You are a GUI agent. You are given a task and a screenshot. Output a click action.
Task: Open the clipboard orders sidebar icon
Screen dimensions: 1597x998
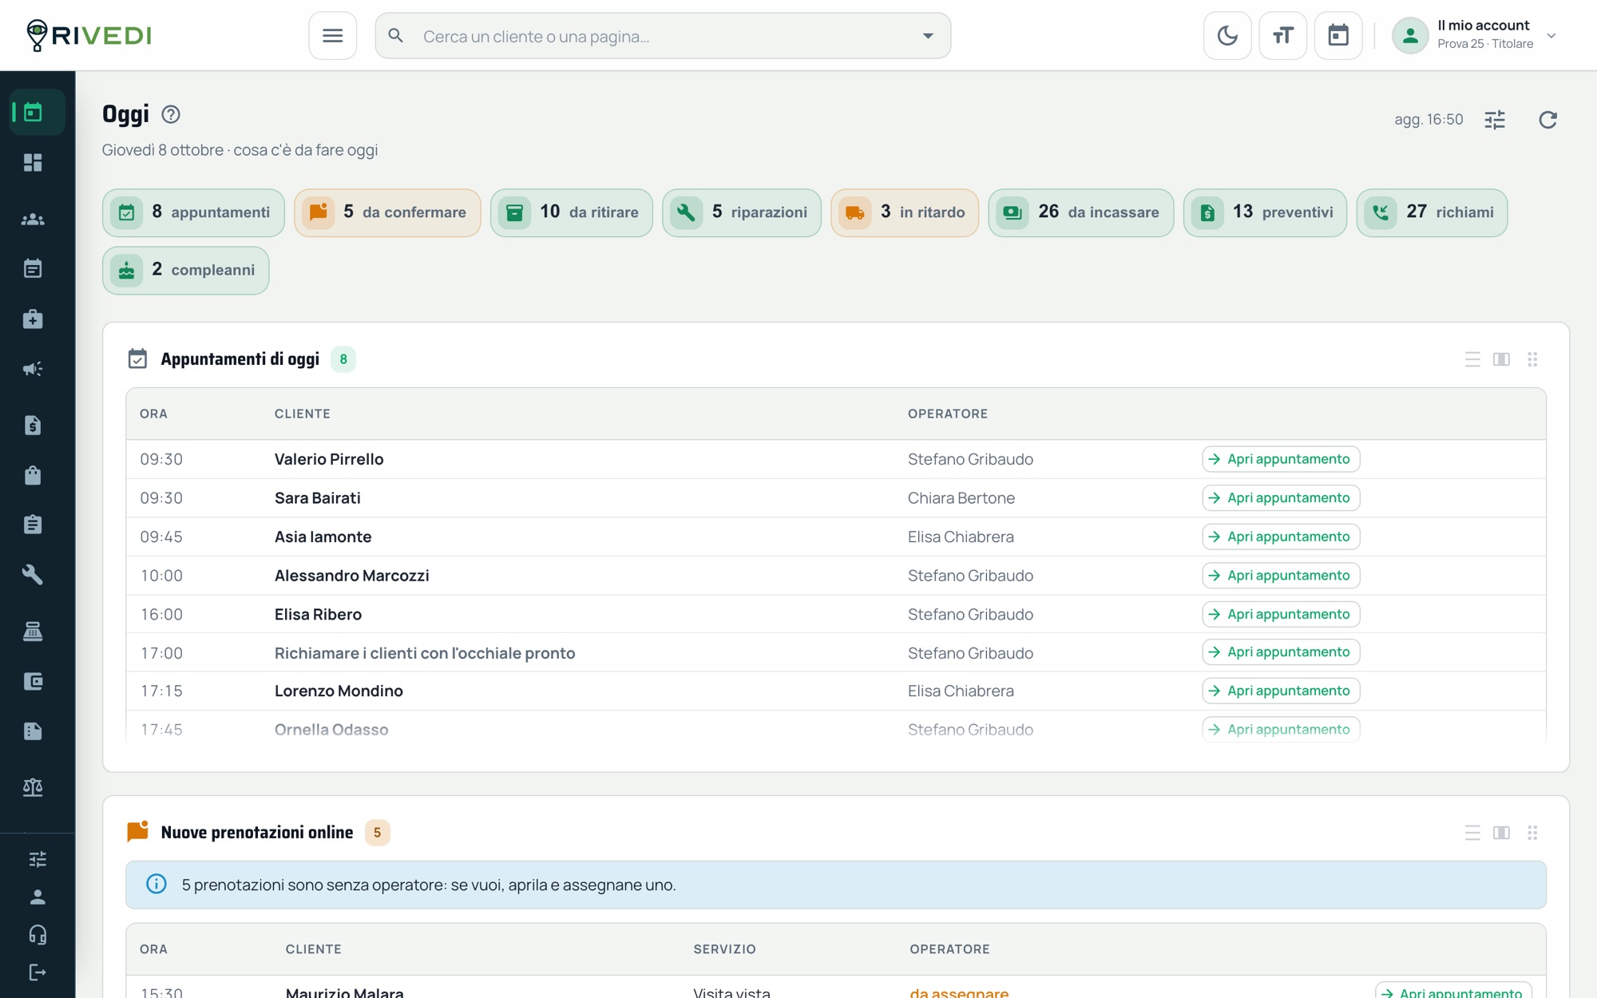pos(33,525)
